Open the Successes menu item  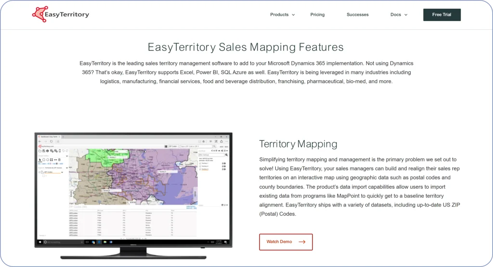click(357, 15)
